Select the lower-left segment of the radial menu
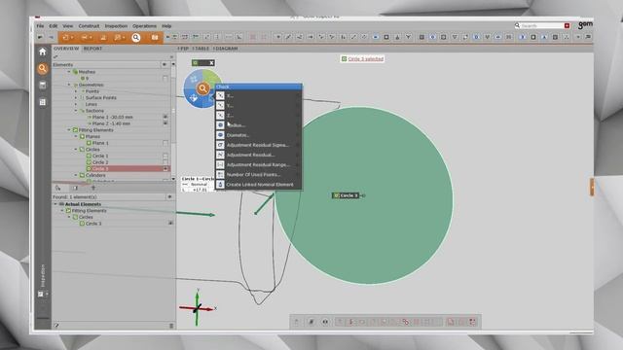The image size is (623, 350). 194,97
